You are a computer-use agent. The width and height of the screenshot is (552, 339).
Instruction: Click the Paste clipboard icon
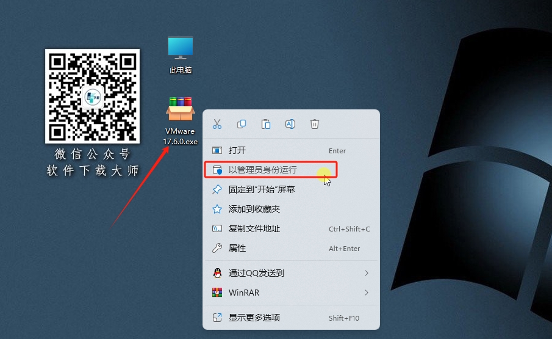266,124
